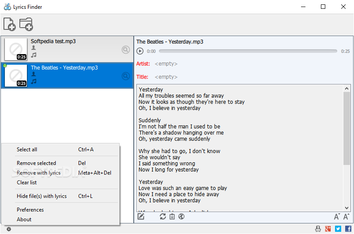Choose Remove selected menu item

click(x=60, y=163)
